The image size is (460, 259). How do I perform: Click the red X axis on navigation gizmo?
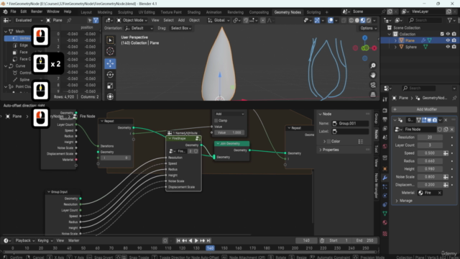click(374, 48)
